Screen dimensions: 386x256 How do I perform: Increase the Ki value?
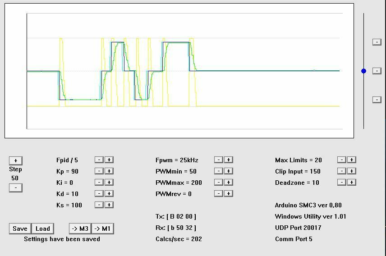coord(109,183)
